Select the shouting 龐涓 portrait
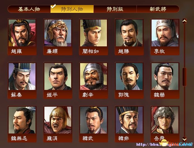 point(58,124)
